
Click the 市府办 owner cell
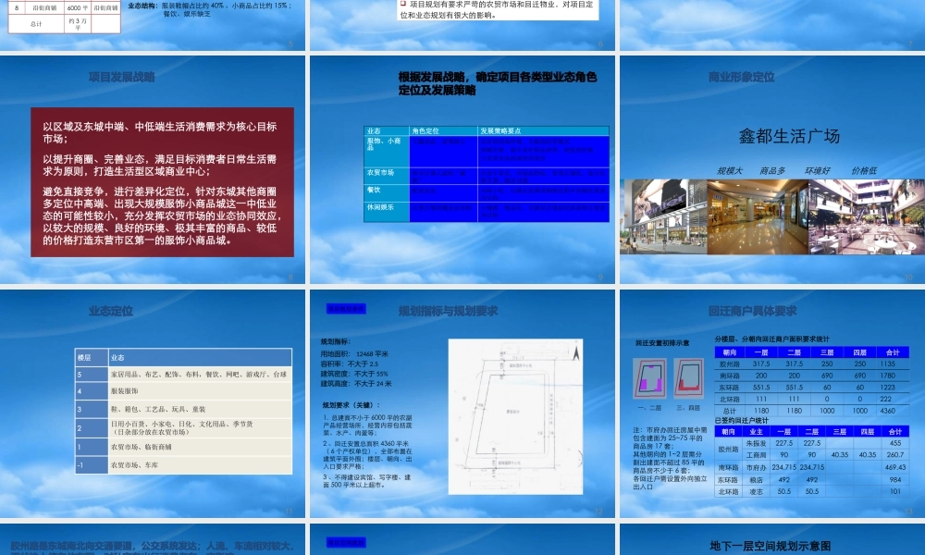coord(756,468)
